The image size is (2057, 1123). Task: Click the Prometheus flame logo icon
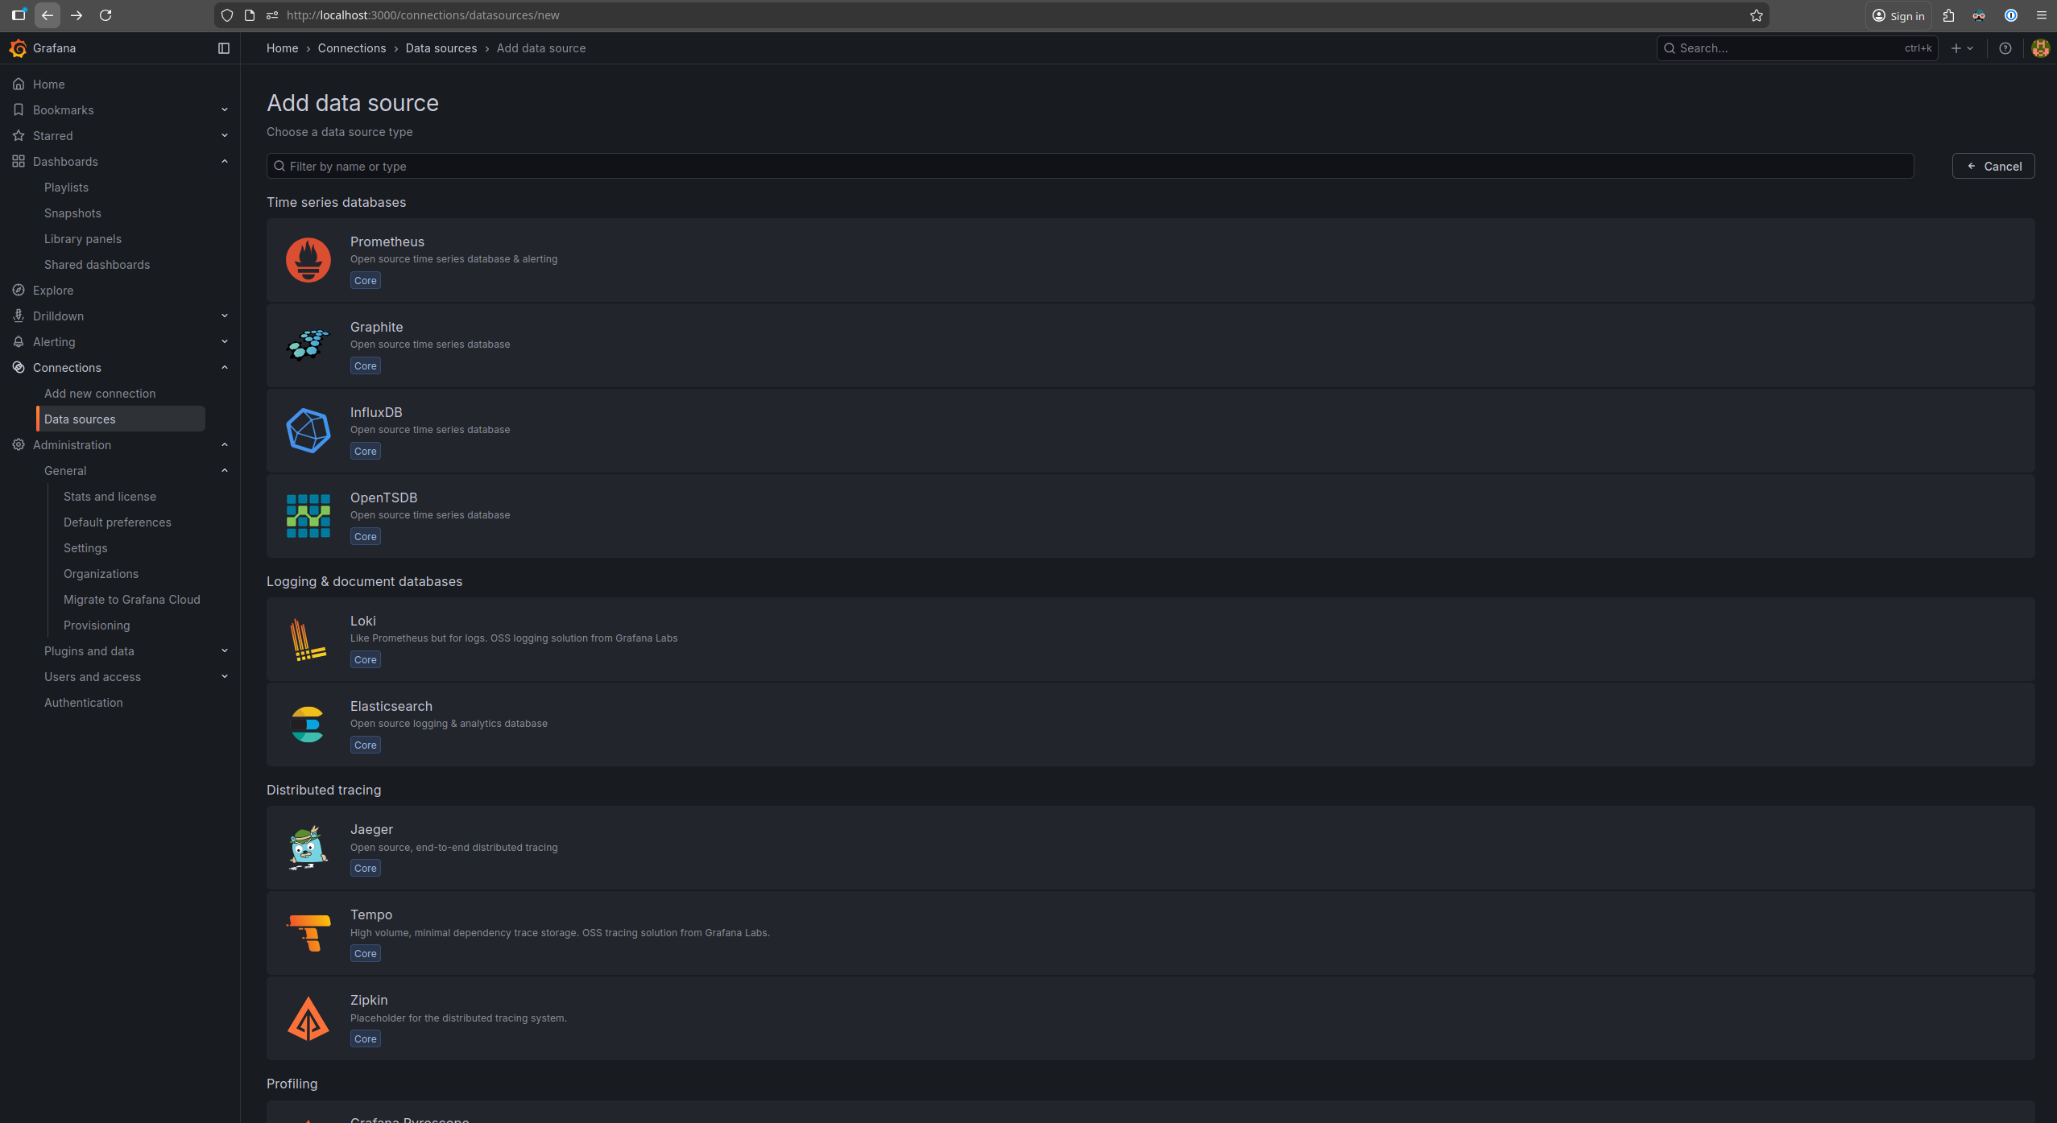(x=308, y=260)
